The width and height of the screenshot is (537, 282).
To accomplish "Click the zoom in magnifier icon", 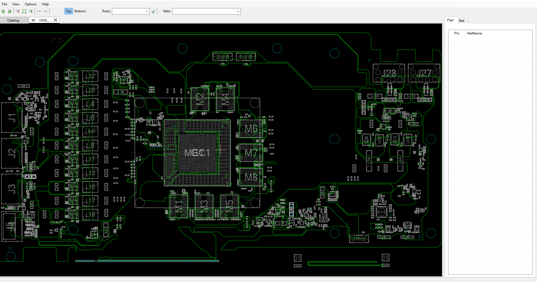I will coord(31,11).
